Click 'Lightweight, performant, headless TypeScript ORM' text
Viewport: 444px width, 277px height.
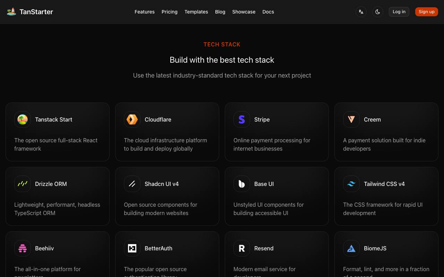coord(57,209)
